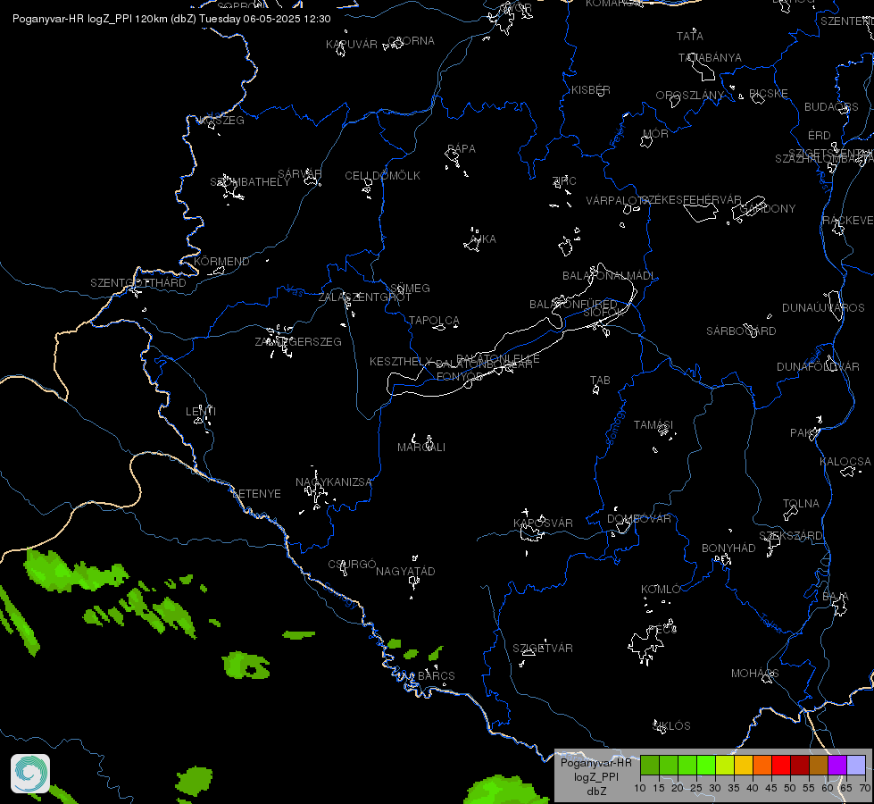This screenshot has height=804, width=874.
Task: Click the TATABÁNYA city label
Action: point(710,57)
